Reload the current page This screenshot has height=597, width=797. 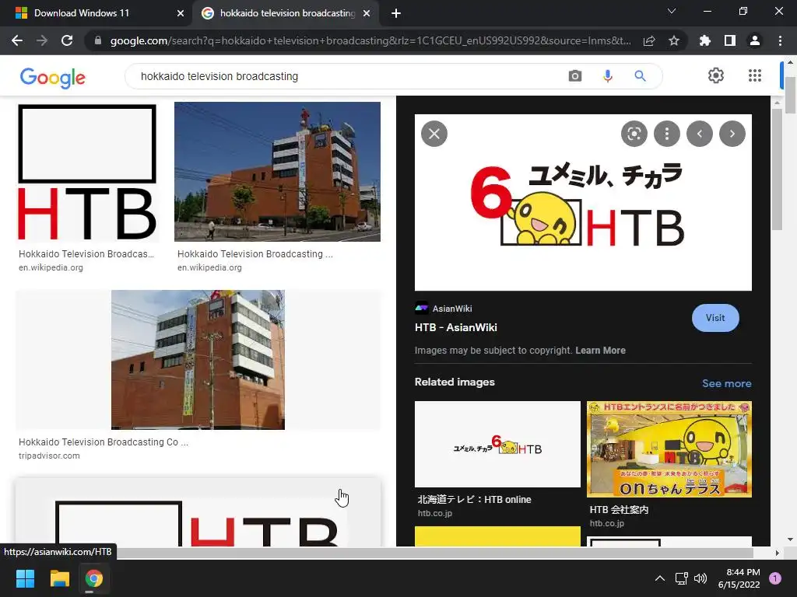click(x=67, y=40)
